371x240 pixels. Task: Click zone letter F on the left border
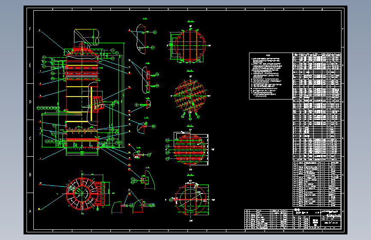tap(30, 29)
